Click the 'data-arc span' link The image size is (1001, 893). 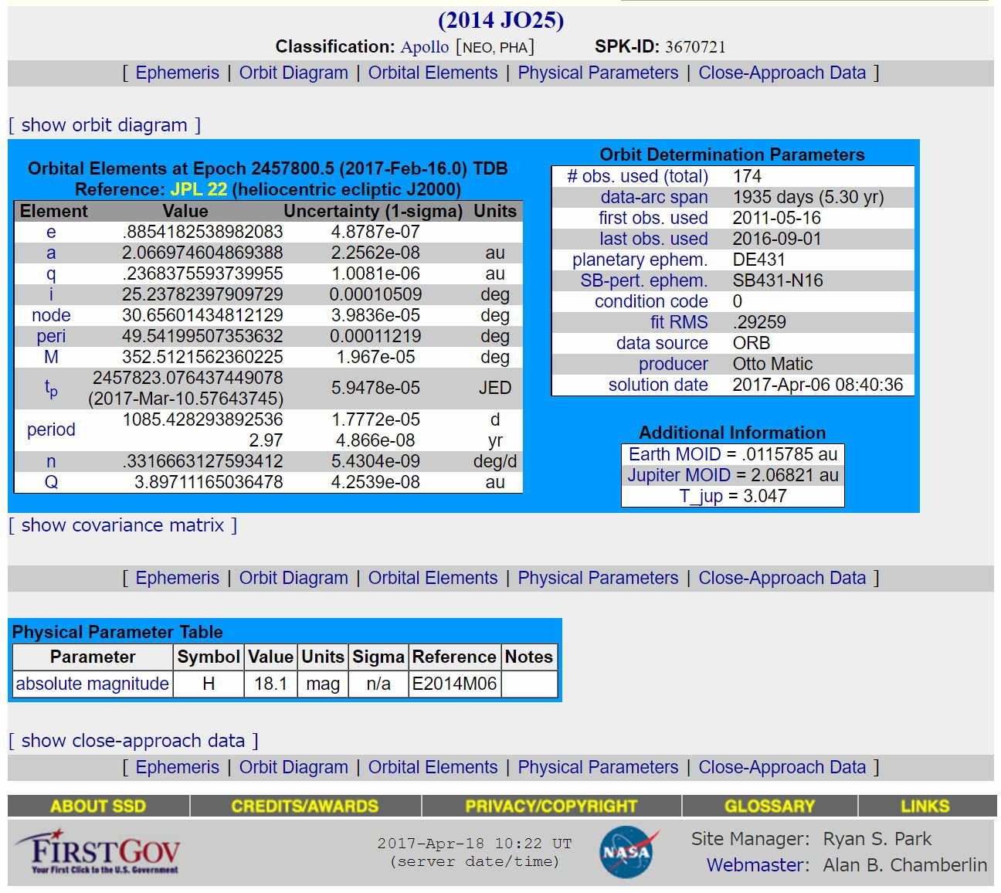coord(654,197)
